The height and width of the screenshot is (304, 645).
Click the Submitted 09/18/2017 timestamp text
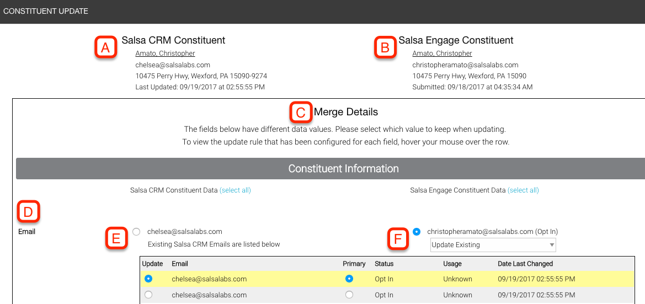472,87
